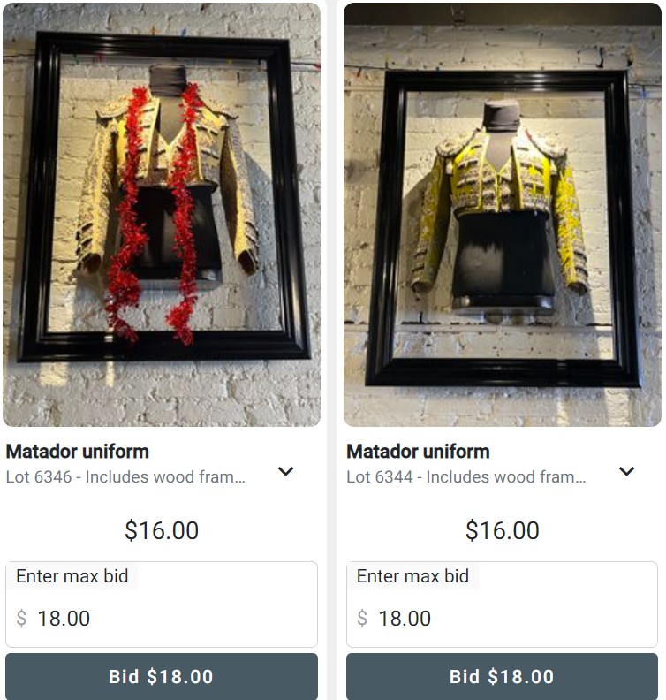Click the 'Lot 6346 - Includes wood fram…' text
Image resolution: width=666 pixels, height=700 pixels.
tap(125, 476)
